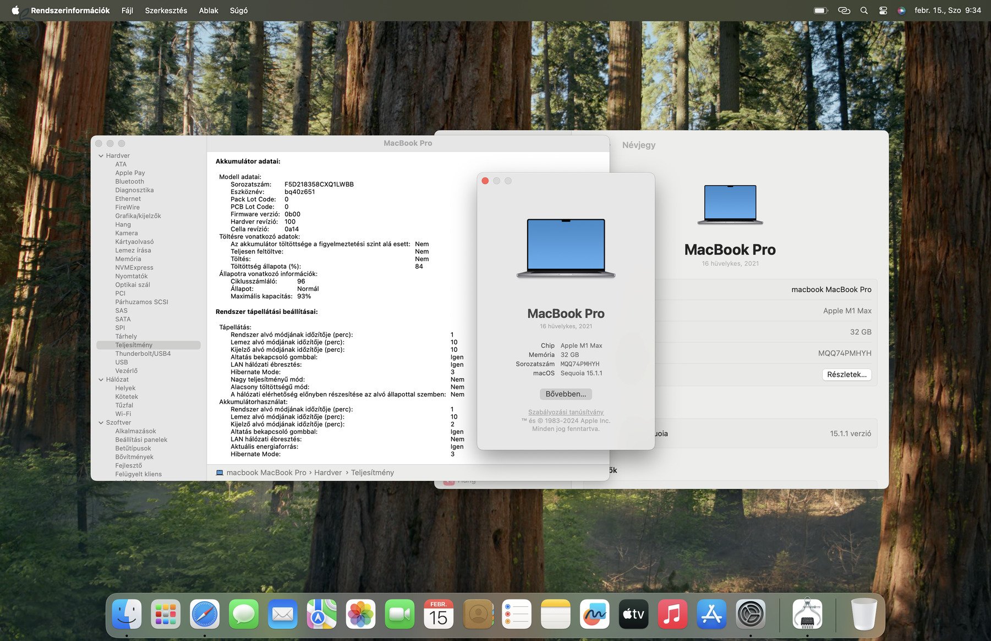Viewport: 991px width, 641px height.
Task: Open the Apple TV app in the Dock
Action: [634, 614]
